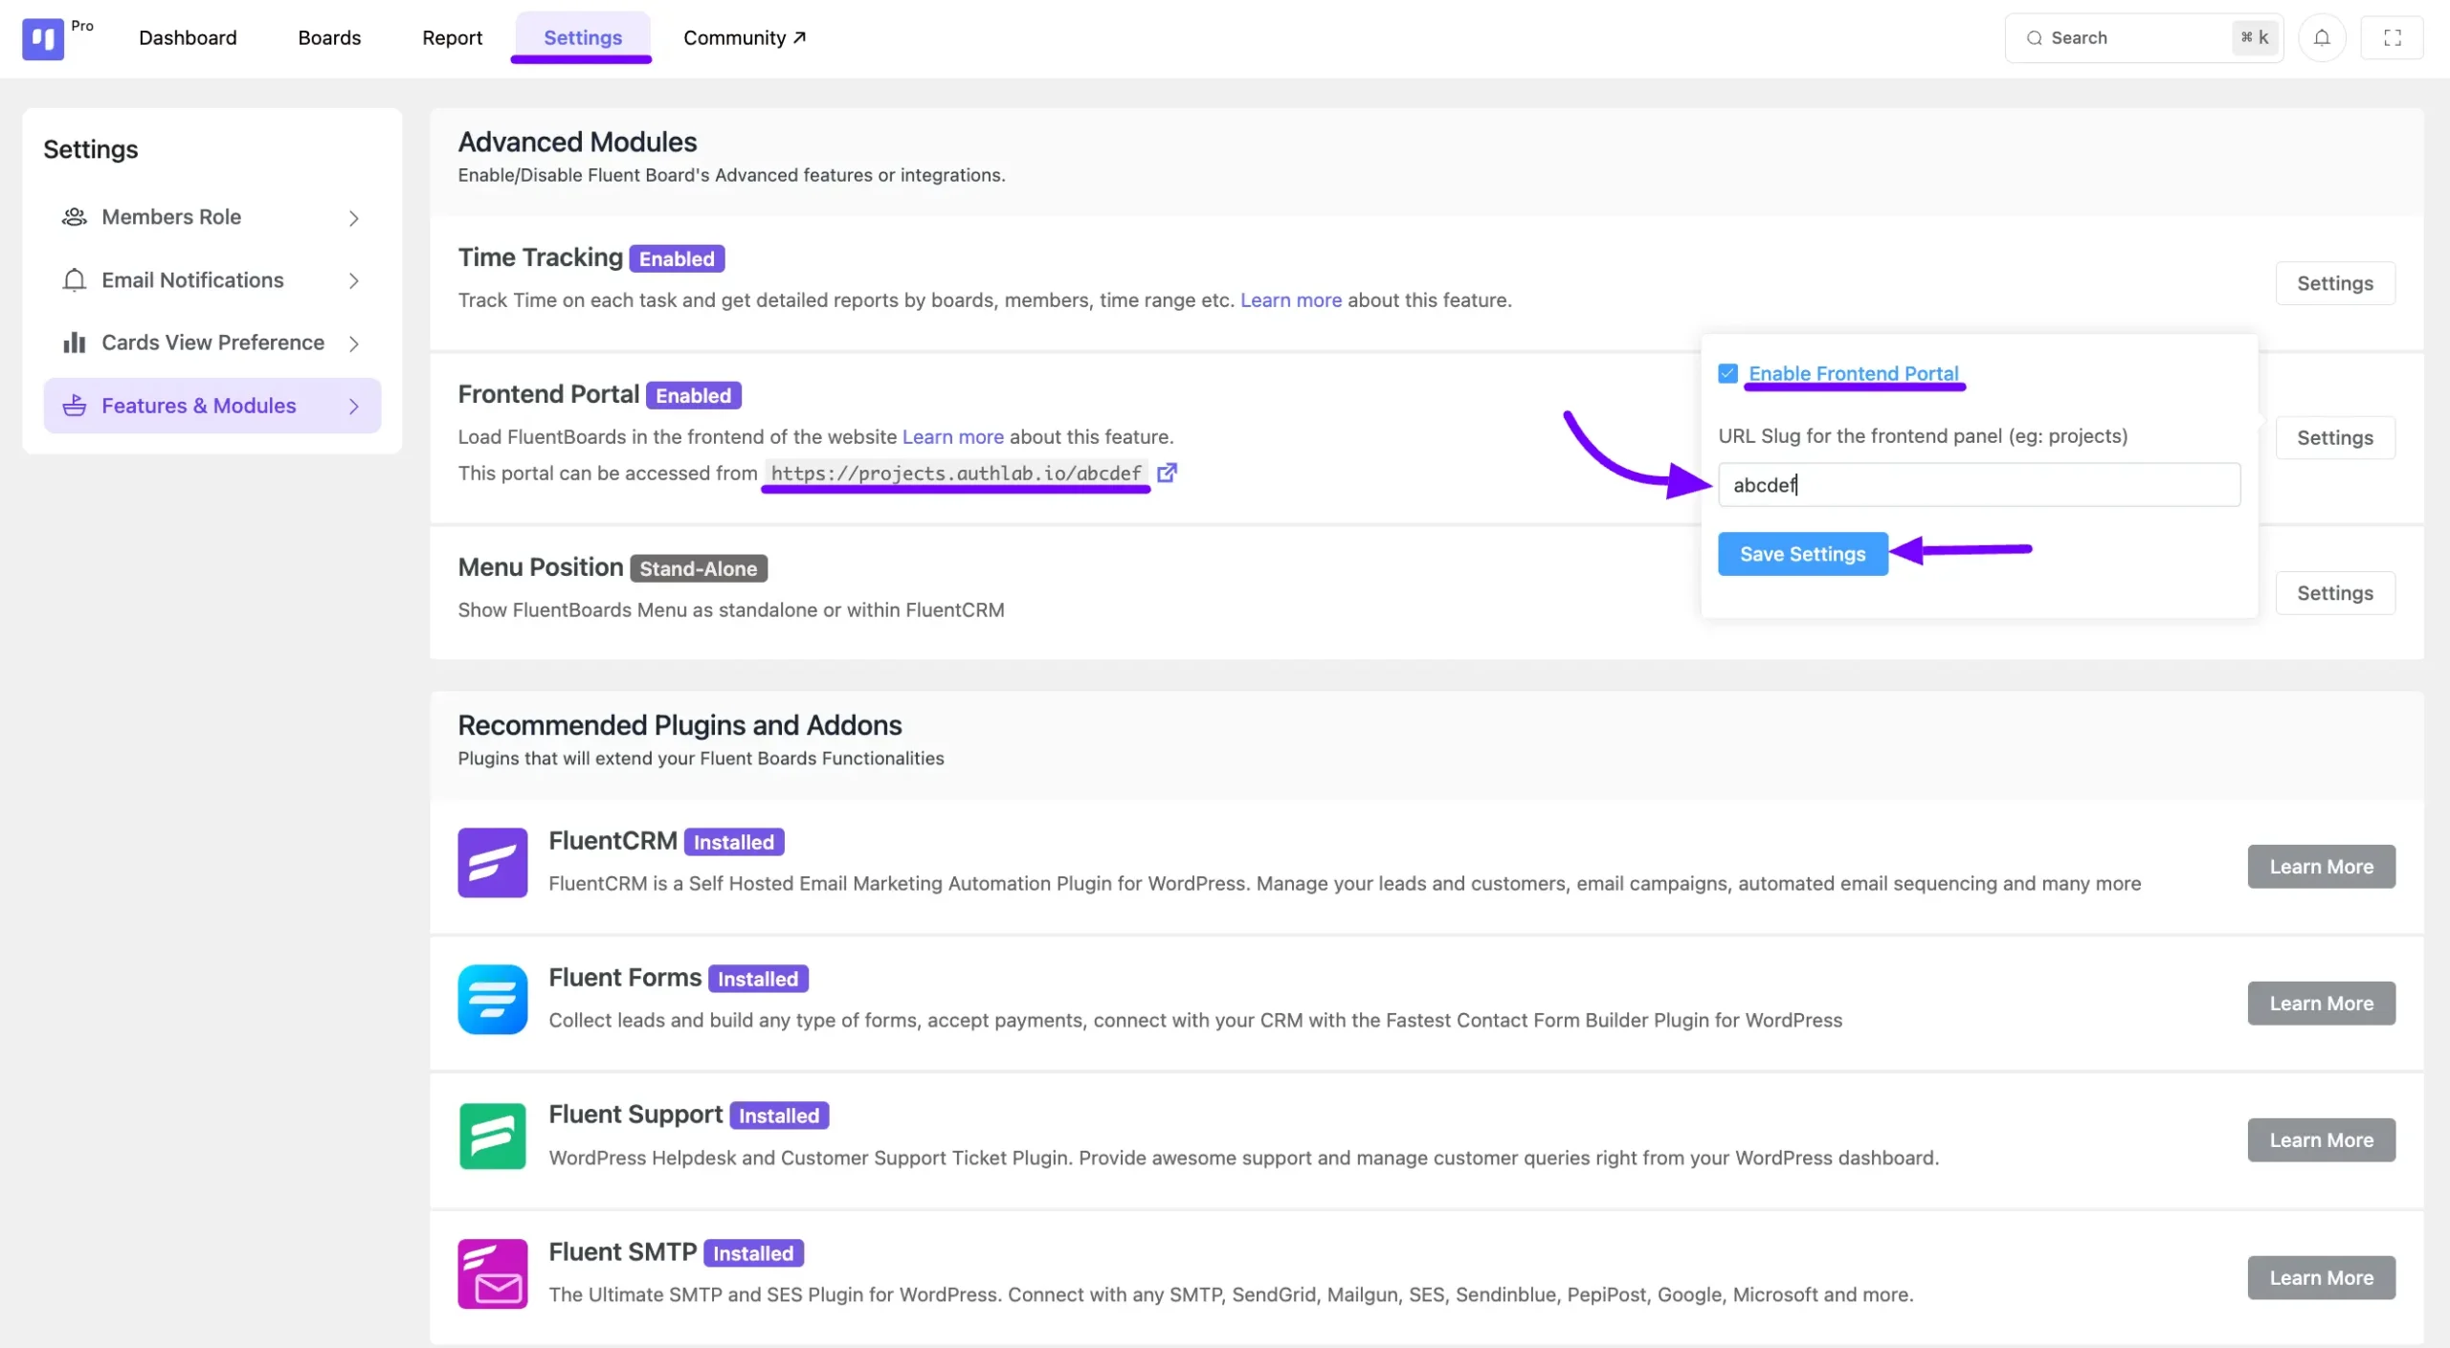Select Members Role in settings sidebar
This screenshot has height=1348, width=2450.
point(212,217)
